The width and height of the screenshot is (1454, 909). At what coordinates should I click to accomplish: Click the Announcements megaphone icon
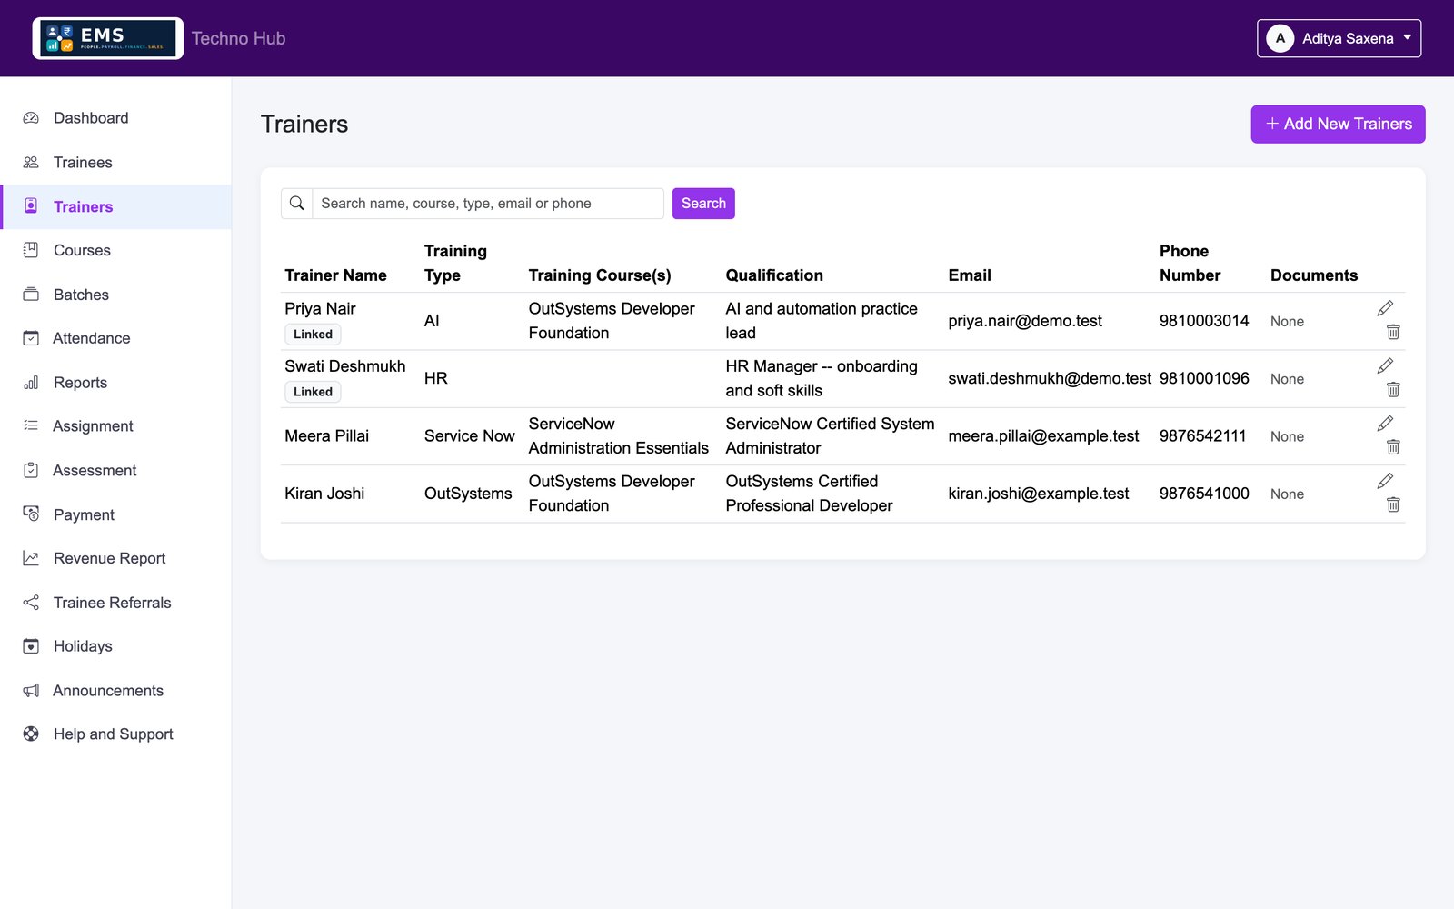point(31,691)
